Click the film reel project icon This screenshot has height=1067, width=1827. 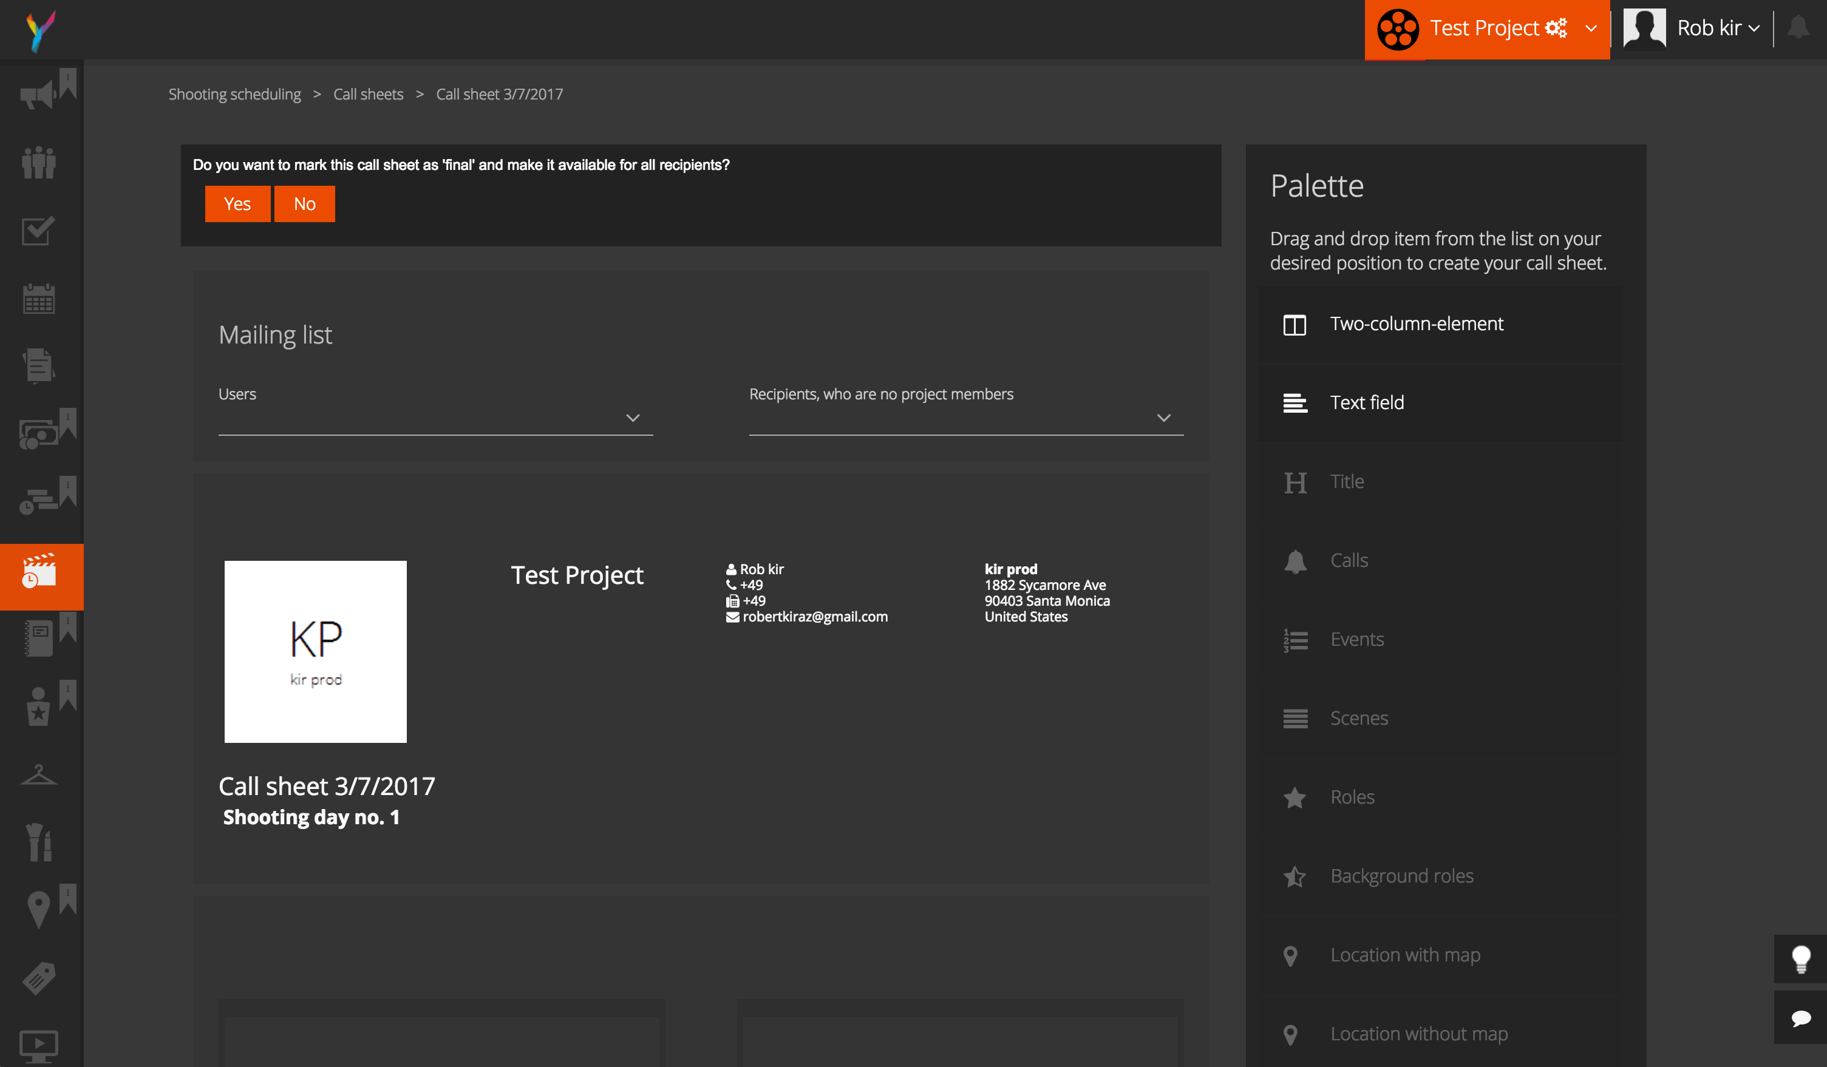(1397, 30)
